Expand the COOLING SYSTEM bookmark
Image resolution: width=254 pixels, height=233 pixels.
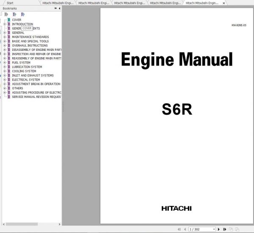5,71
